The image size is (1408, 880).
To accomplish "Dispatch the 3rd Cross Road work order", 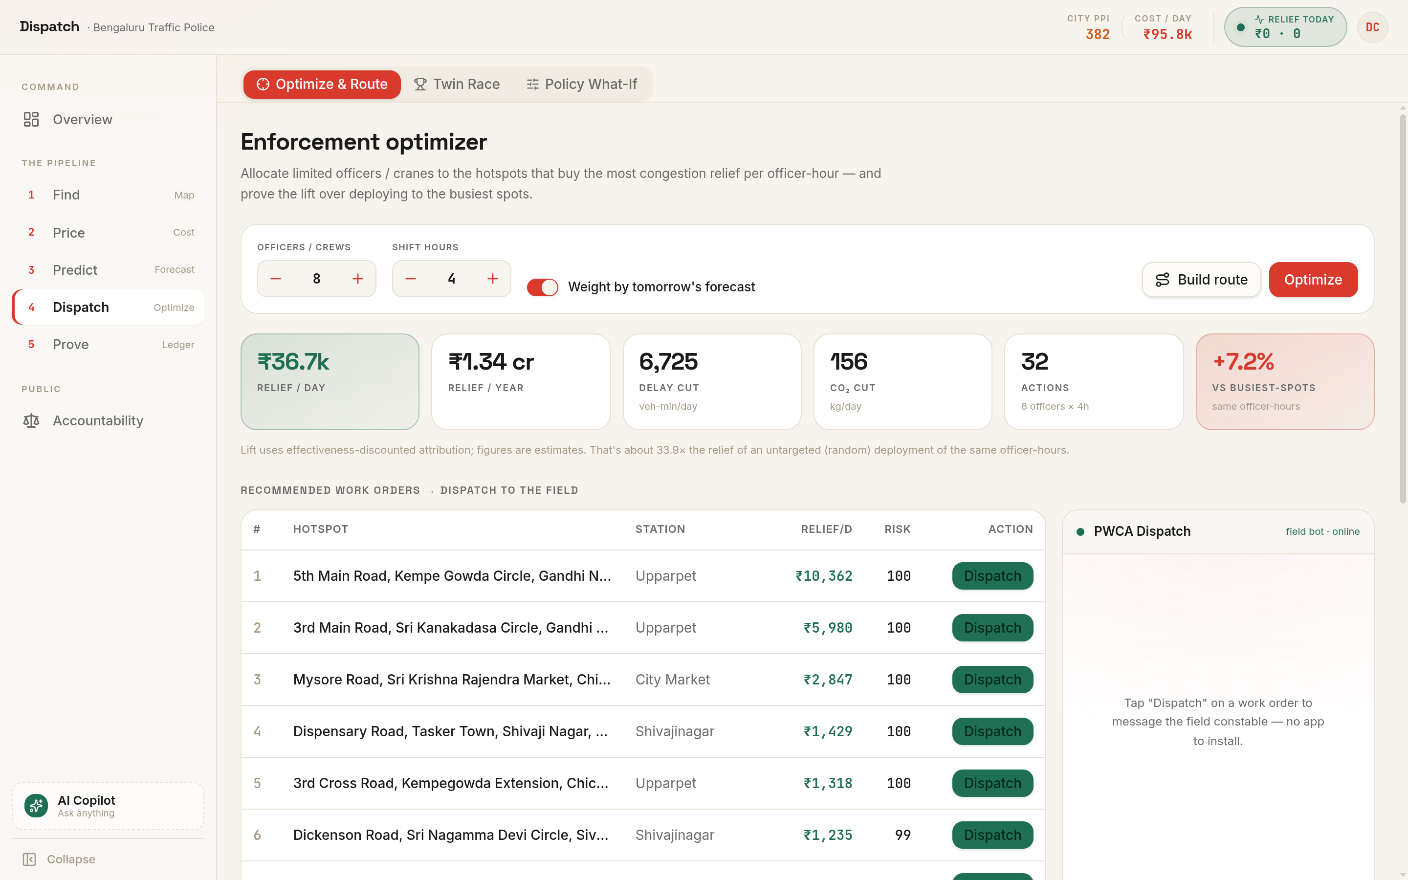I will pyautogui.click(x=992, y=783).
